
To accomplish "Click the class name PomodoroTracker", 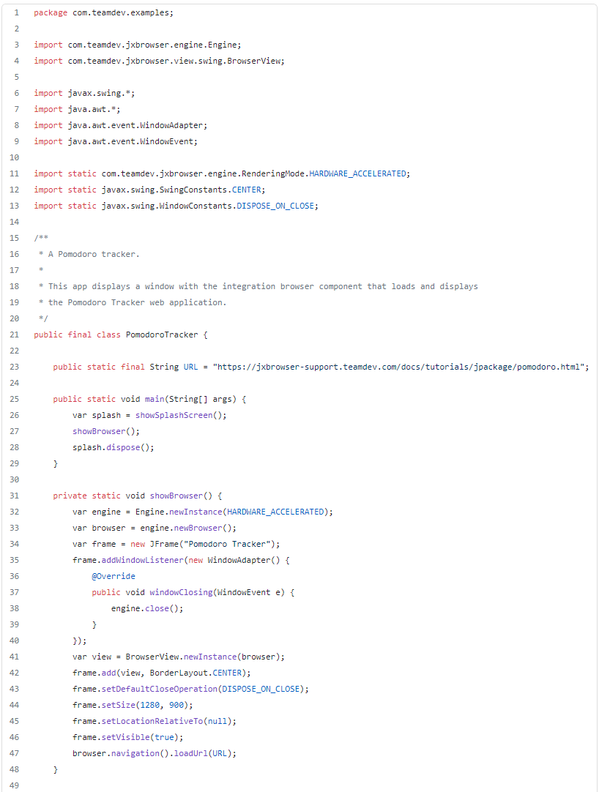I will (162, 335).
